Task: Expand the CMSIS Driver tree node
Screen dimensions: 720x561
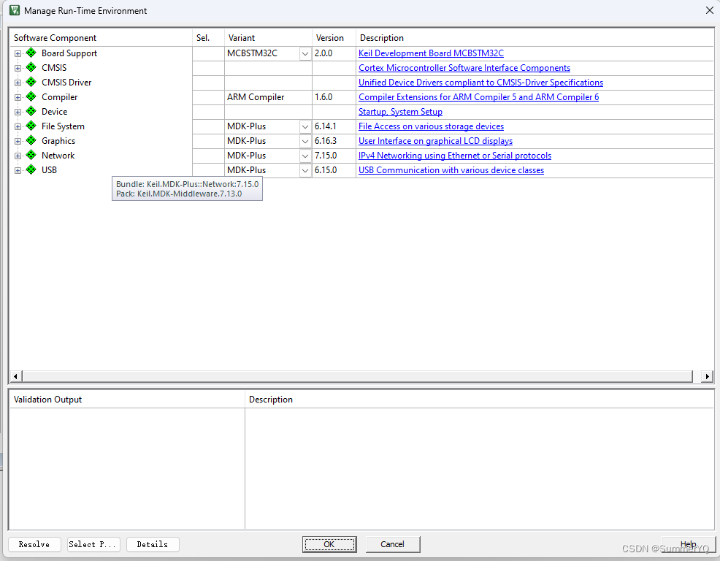Action: pyautogui.click(x=18, y=83)
